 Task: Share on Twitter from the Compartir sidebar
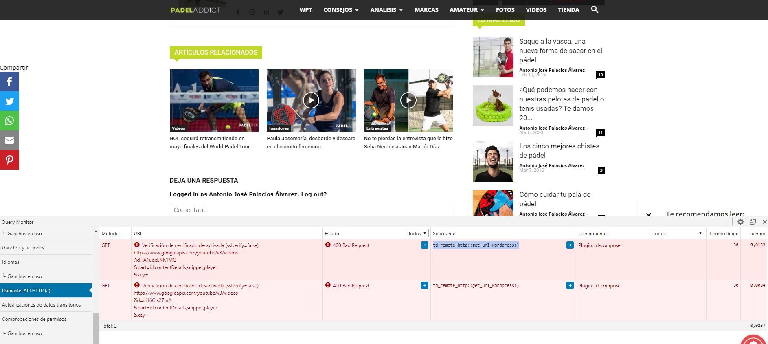point(9,101)
